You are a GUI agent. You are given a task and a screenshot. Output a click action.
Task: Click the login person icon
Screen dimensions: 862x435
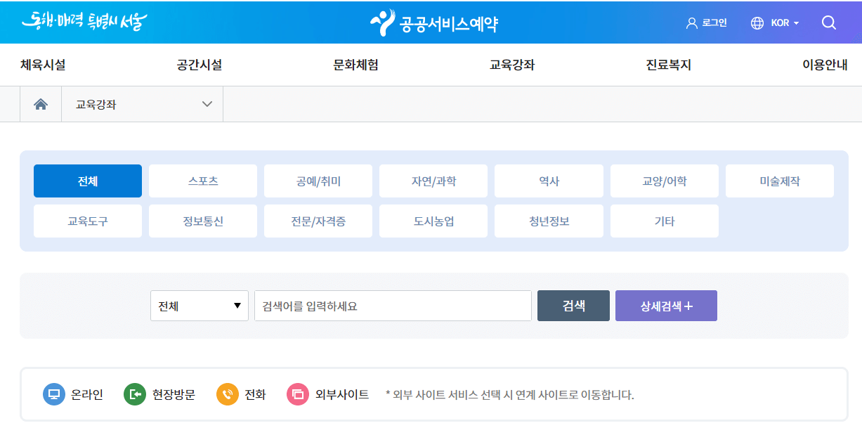(691, 22)
